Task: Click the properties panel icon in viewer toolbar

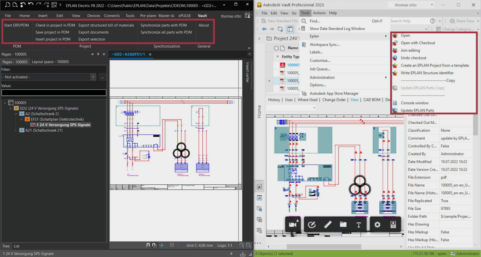Action: click(393, 224)
